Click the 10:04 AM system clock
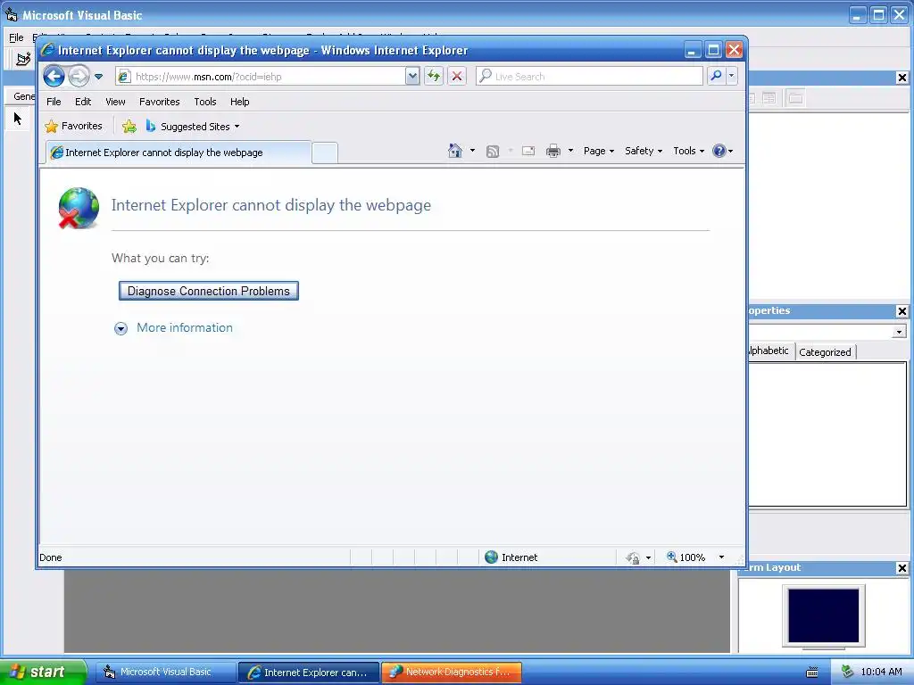This screenshot has width=914, height=685. coord(881,672)
